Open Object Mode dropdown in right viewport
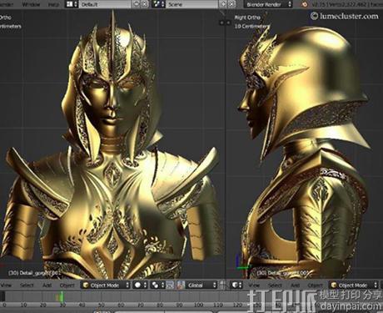The image size is (383, 313). pos(353,285)
